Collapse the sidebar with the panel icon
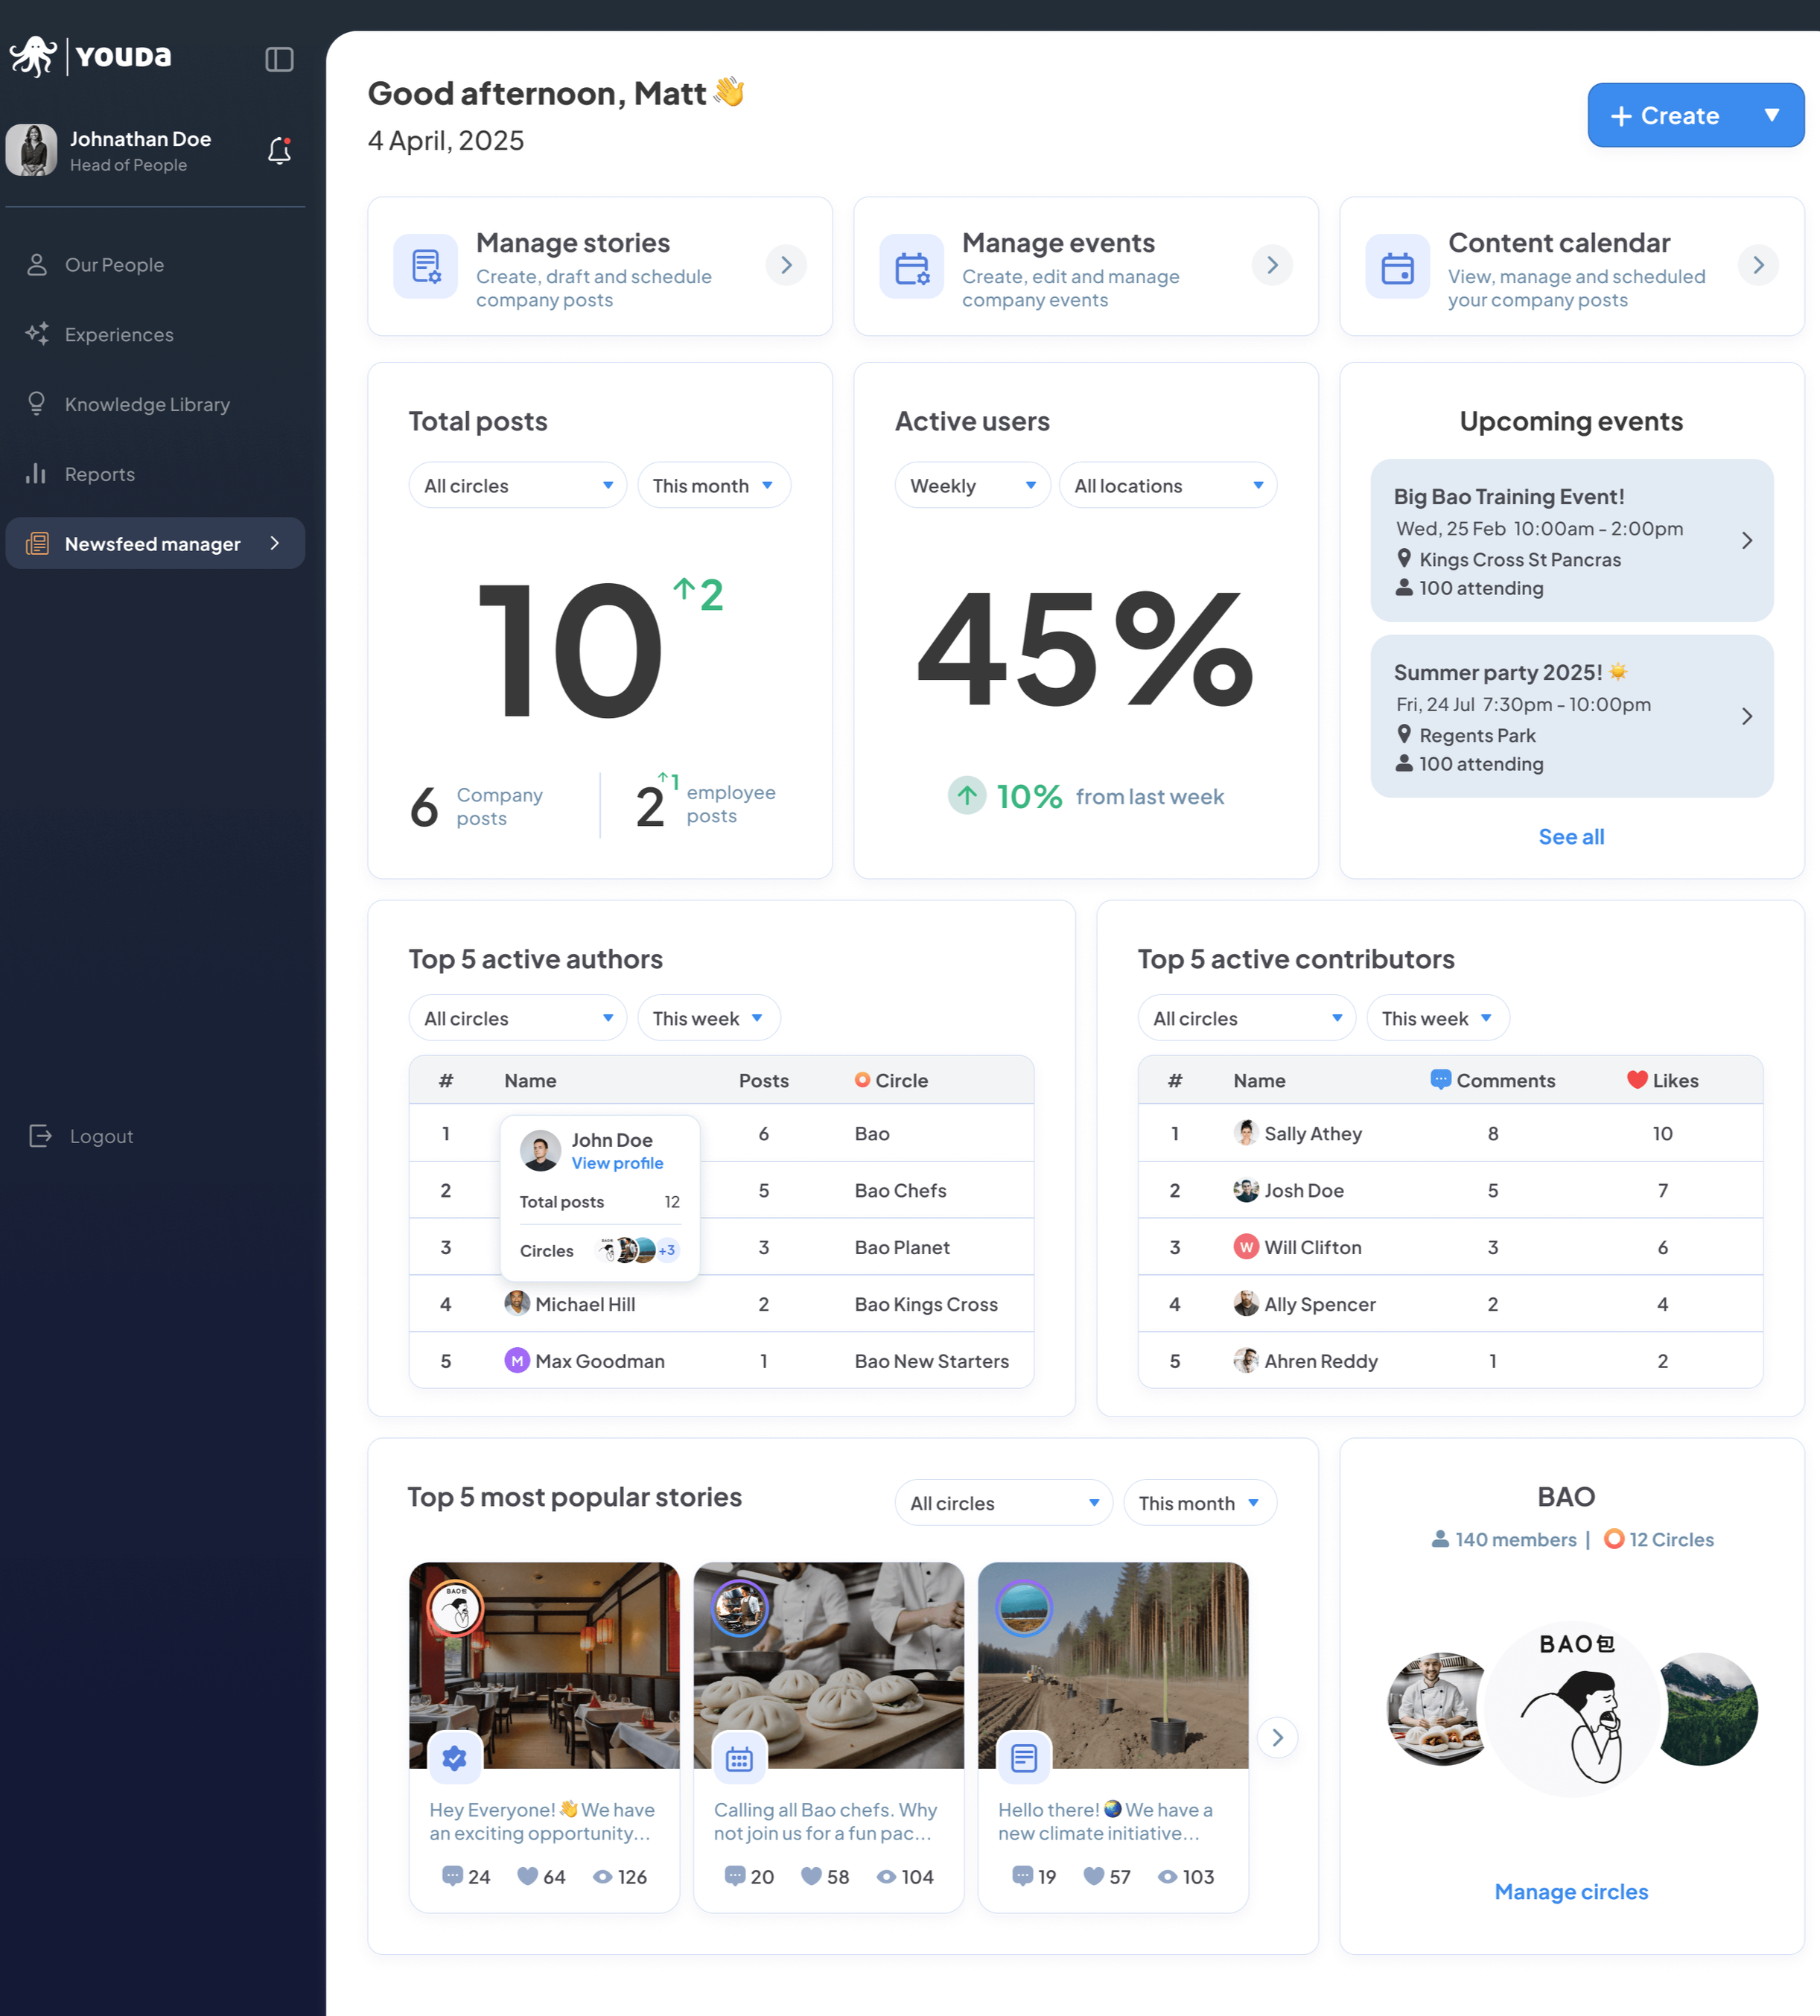 click(279, 59)
